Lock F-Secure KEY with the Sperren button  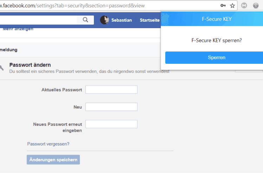(214, 58)
